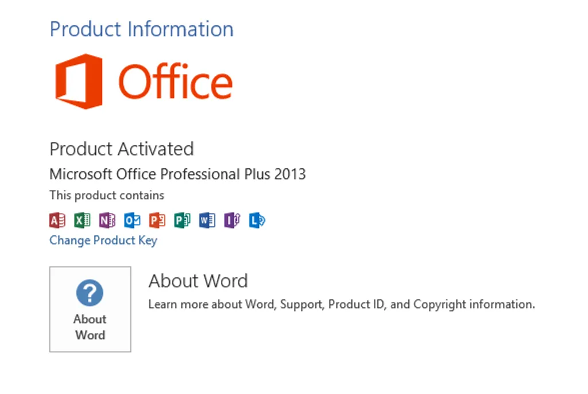
Task: Click the green Excel icon
Action: pos(82,220)
